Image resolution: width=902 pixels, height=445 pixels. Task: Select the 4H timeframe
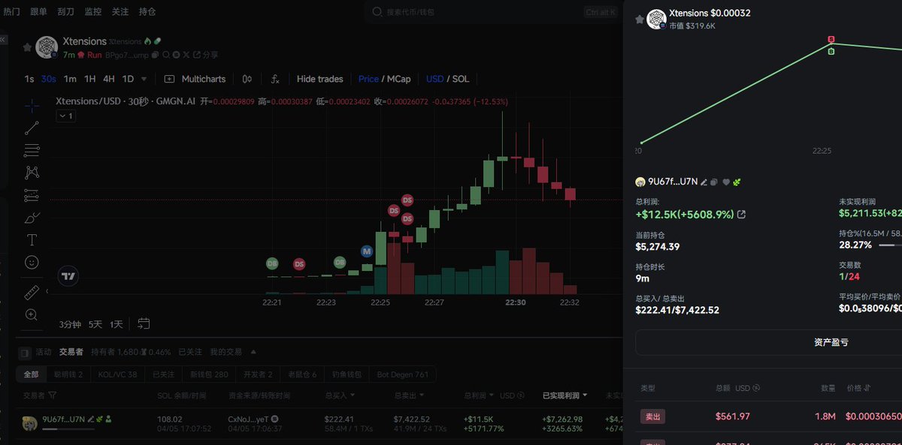(x=109, y=79)
